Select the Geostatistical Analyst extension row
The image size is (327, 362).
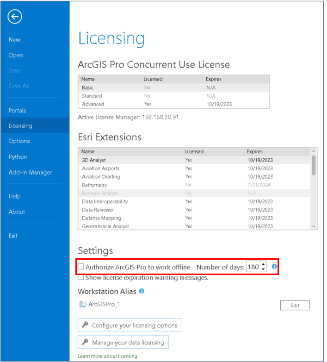pos(194,226)
